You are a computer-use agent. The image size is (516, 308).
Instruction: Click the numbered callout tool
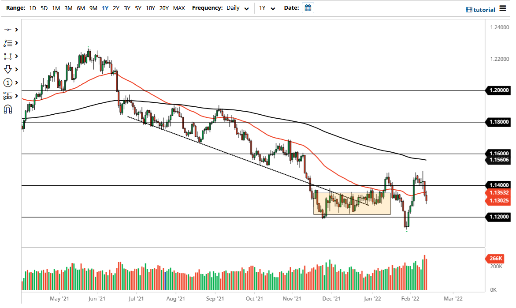tap(8, 83)
